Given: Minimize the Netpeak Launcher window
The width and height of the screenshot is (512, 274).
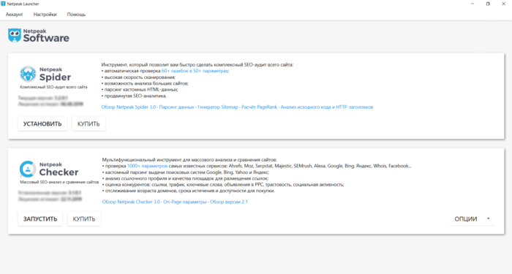Looking at the screenshot, I should [473, 4].
